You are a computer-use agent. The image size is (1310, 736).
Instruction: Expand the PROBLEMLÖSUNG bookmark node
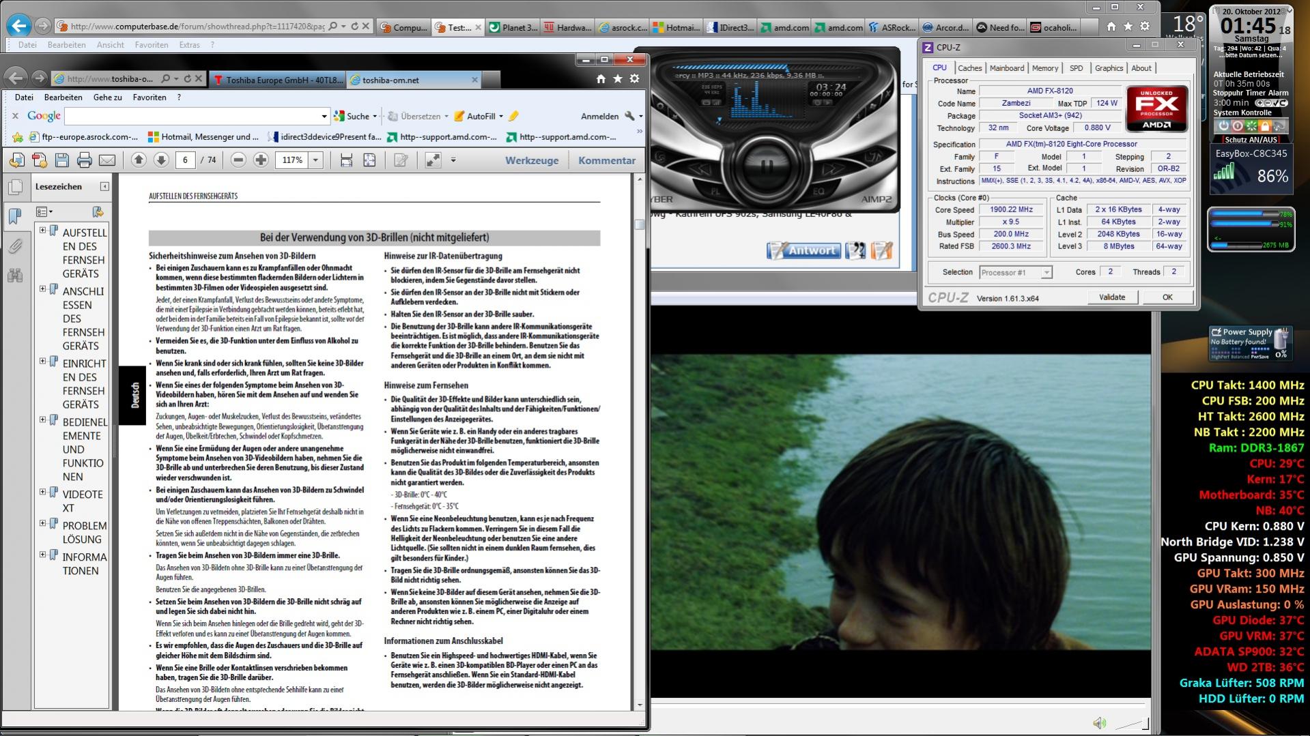pyautogui.click(x=42, y=524)
